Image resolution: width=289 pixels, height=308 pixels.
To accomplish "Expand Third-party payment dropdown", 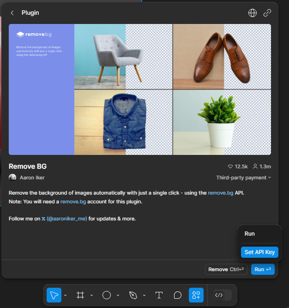I will (x=244, y=178).
